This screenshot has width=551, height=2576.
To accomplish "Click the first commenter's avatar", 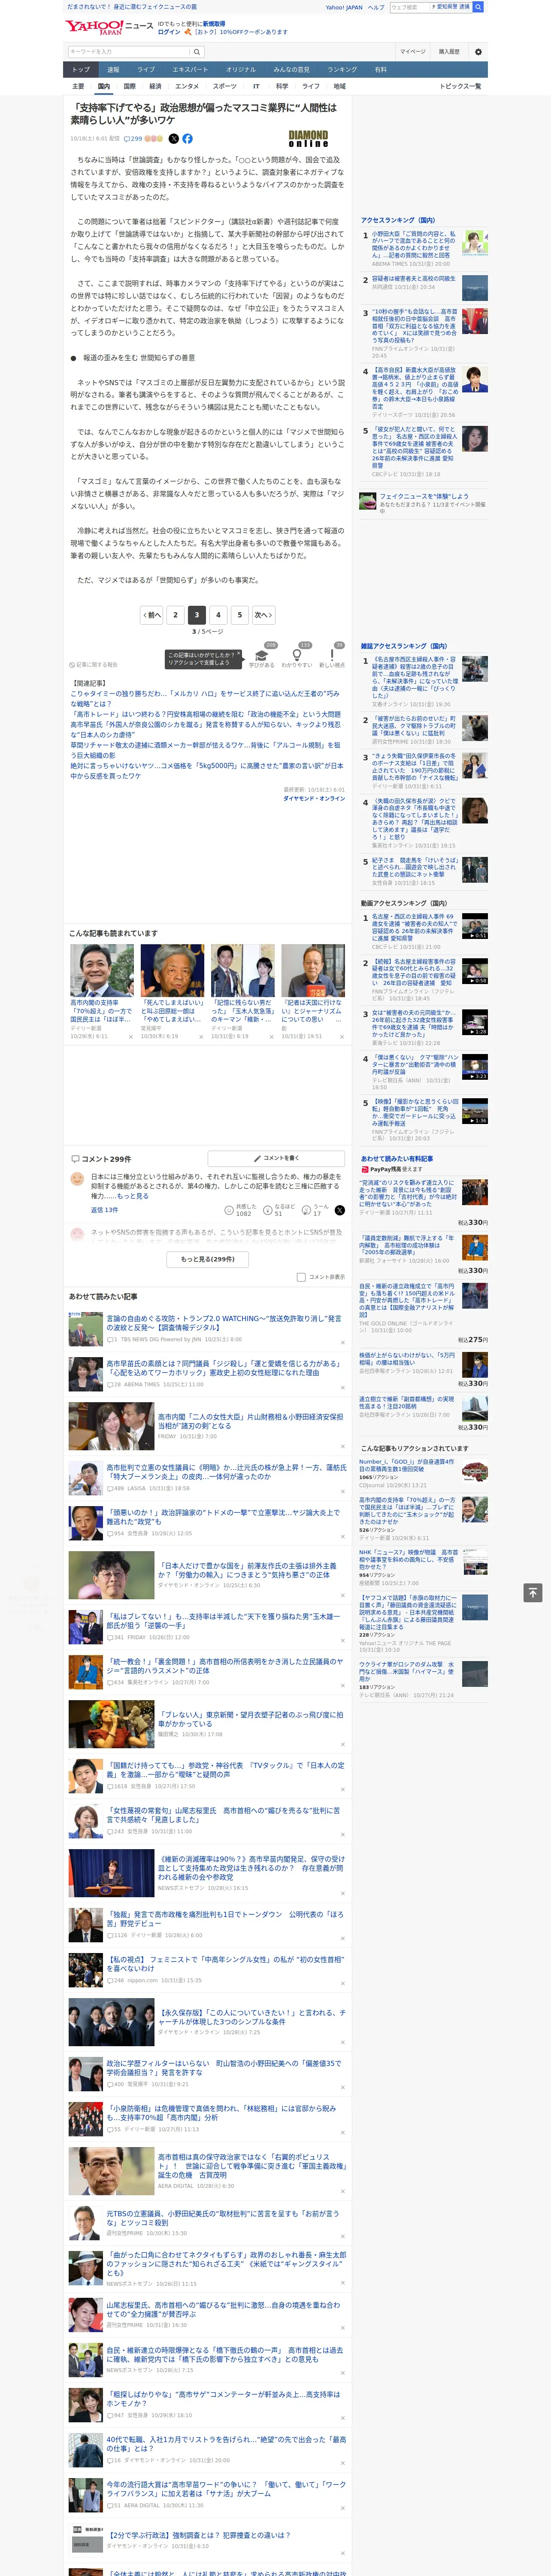I will tap(77, 1179).
